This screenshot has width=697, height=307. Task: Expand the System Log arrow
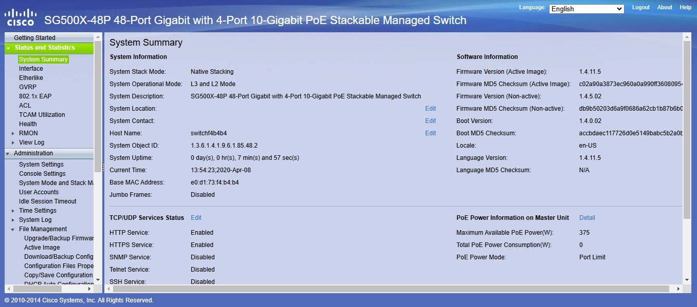tap(13, 220)
